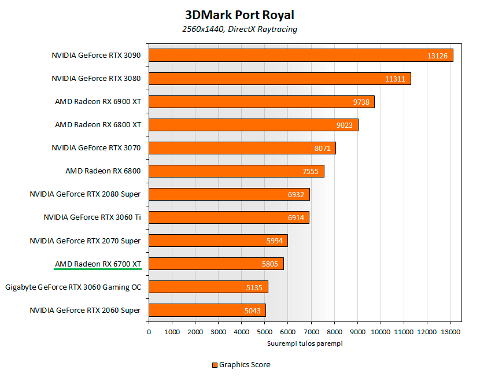Viewport: 480px width, 377px height.
Task: Click the x-axis tick label 9000
Action: (357, 332)
